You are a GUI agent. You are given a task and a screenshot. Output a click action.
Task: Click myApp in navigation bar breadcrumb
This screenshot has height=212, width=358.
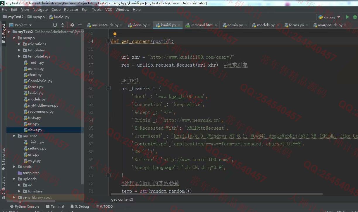[x=36, y=17]
